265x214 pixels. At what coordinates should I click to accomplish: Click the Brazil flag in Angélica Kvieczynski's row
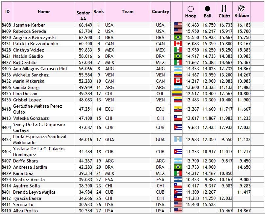pyautogui.click(x=178, y=37)
